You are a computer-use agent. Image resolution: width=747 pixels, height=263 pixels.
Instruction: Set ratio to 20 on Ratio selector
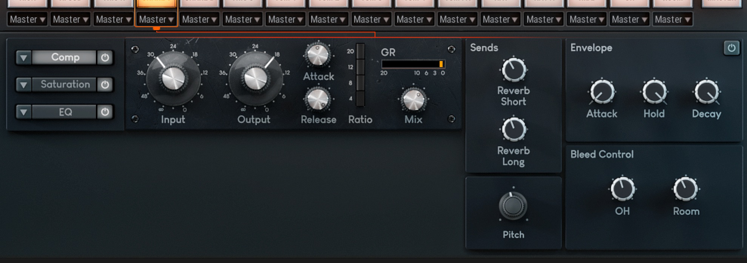click(360, 51)
